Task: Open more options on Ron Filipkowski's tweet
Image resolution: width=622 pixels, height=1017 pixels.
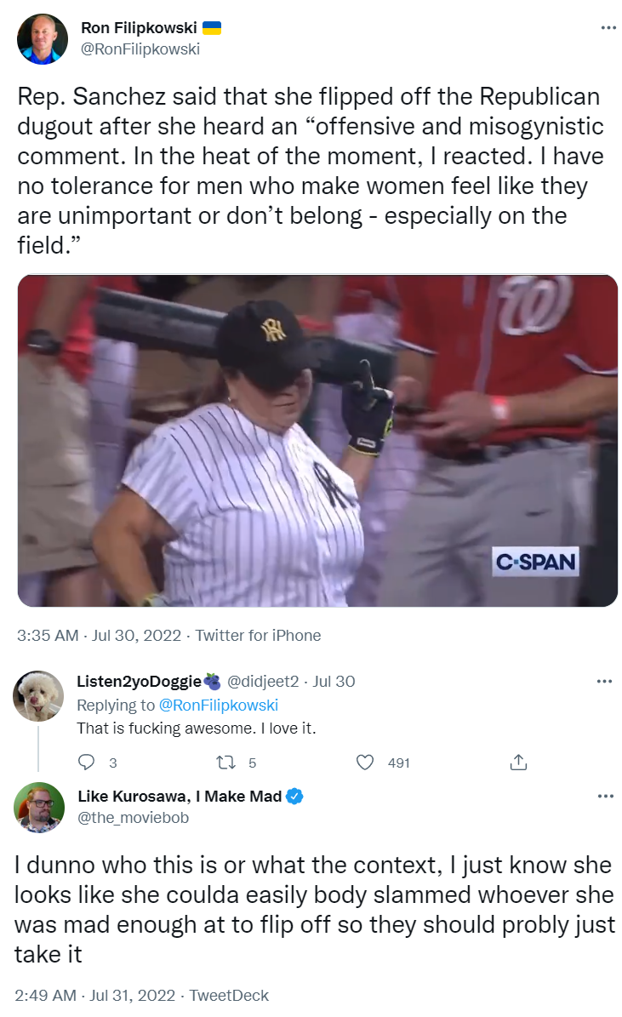Action: point(608,28)
